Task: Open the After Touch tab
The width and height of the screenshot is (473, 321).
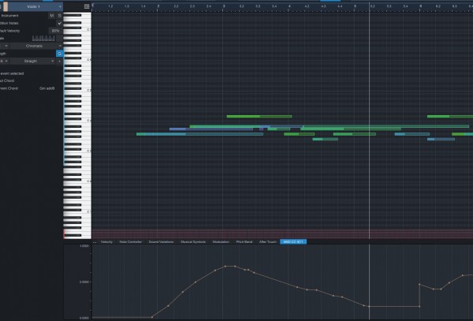Action: [267, 241]
